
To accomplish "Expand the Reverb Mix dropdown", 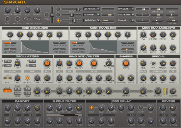I will coord(126,20).
